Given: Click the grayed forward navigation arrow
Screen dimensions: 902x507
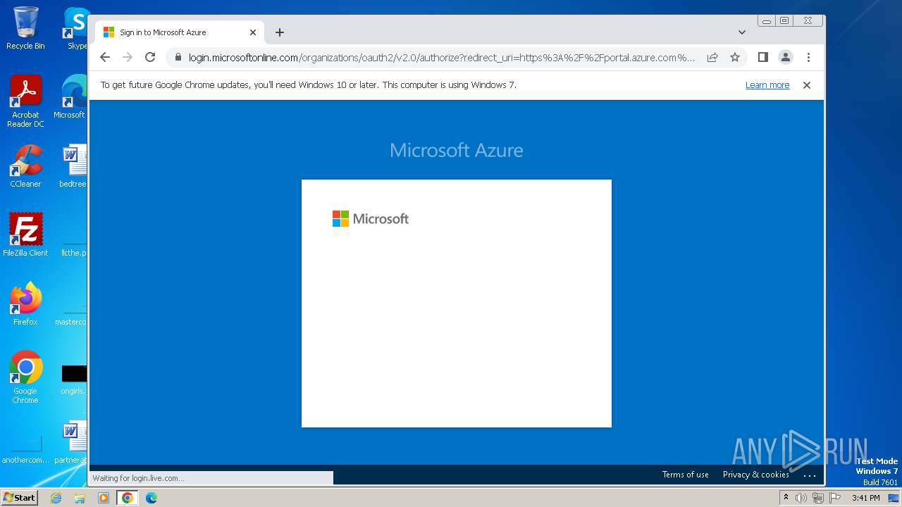Looking at the screenshot, I should 128,57.
